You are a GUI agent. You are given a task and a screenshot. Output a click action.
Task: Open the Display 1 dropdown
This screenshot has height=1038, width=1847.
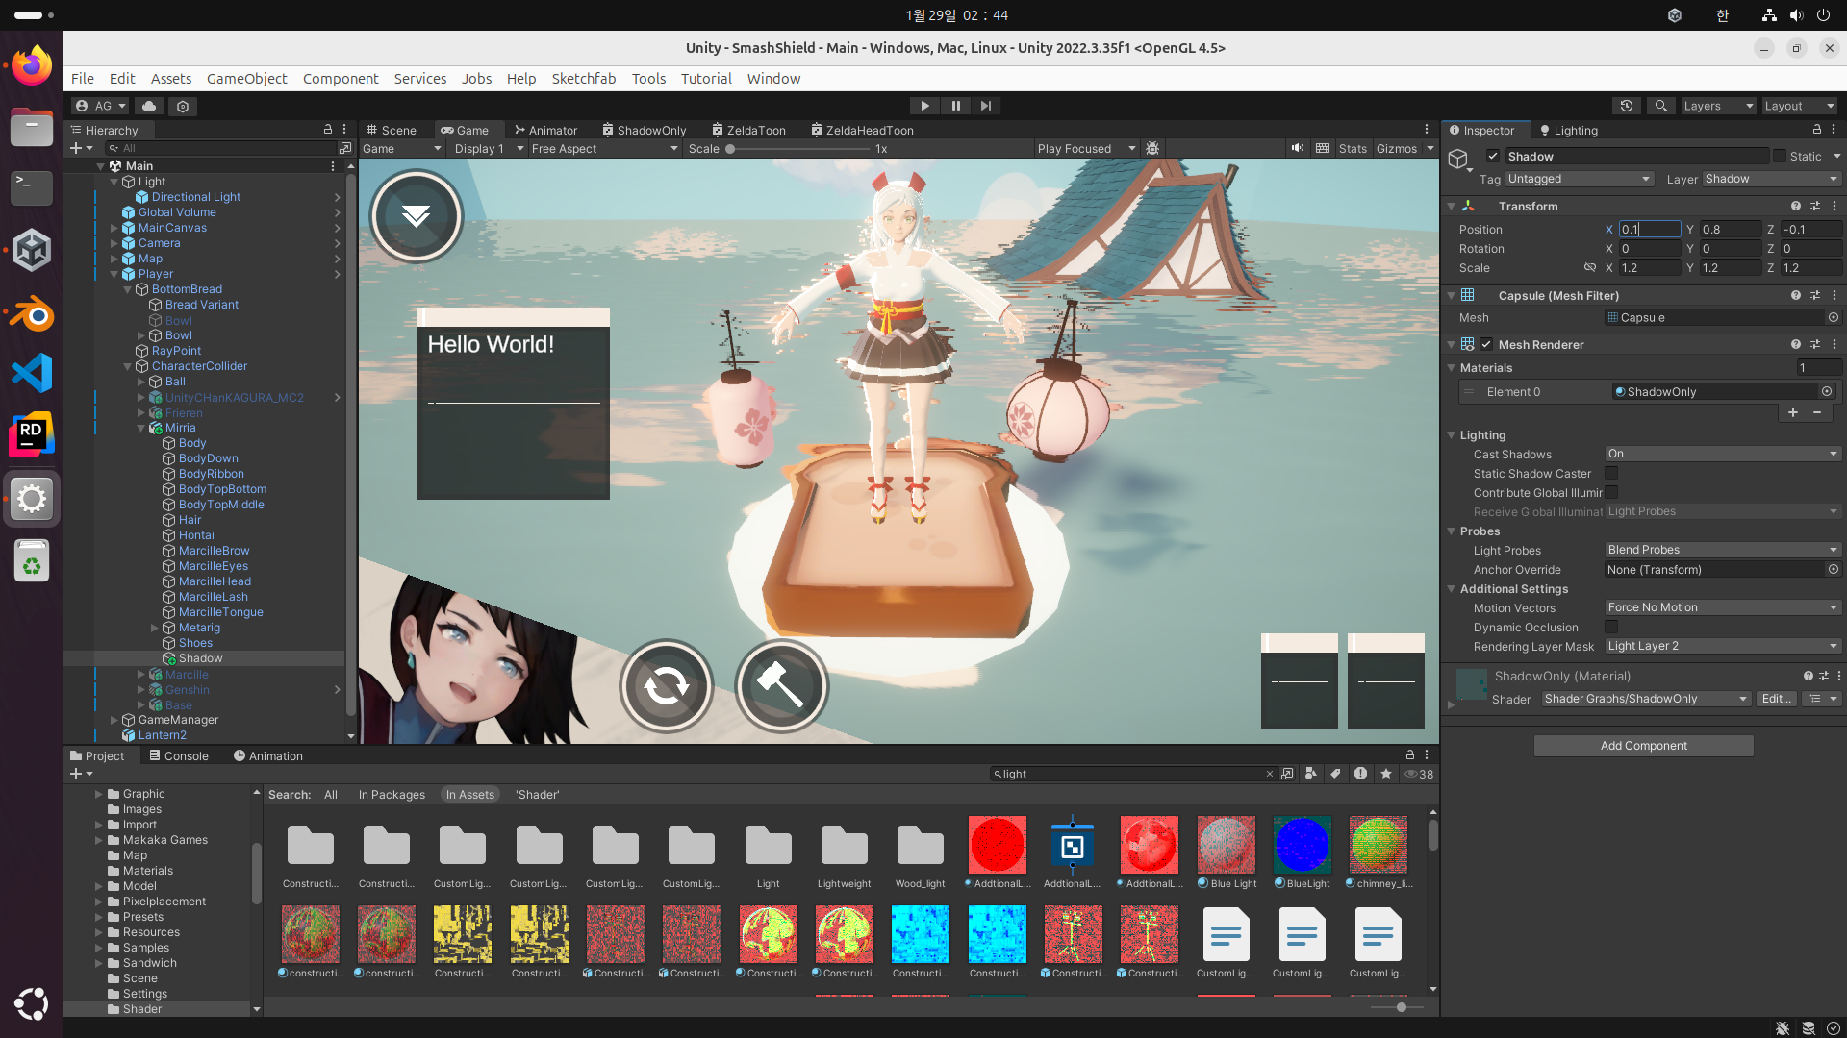tap(489, 148)
